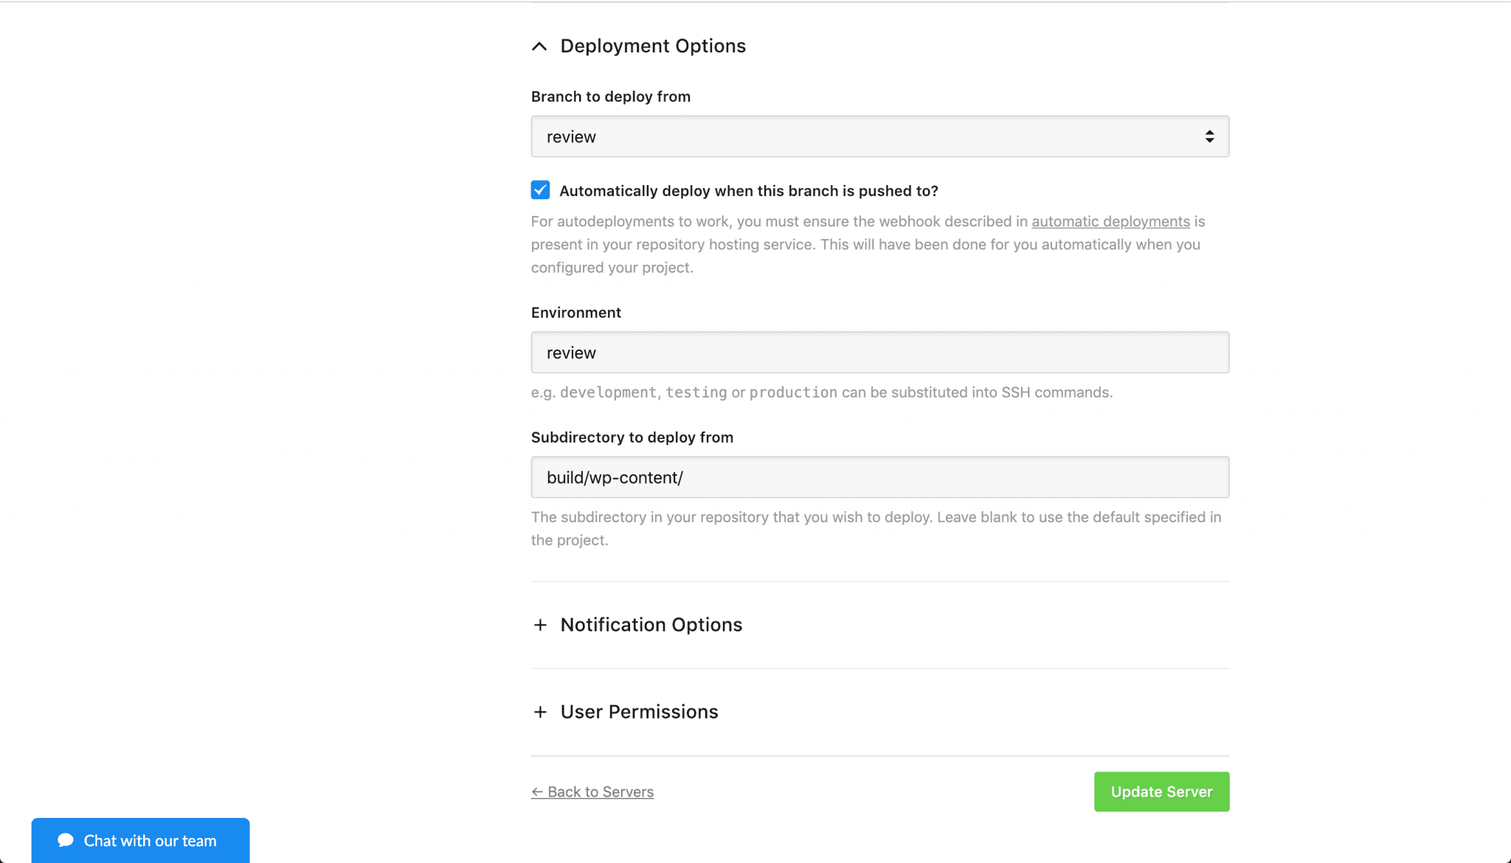
Task: Click the User Permissions heading
Action: (x=639, y=712)
